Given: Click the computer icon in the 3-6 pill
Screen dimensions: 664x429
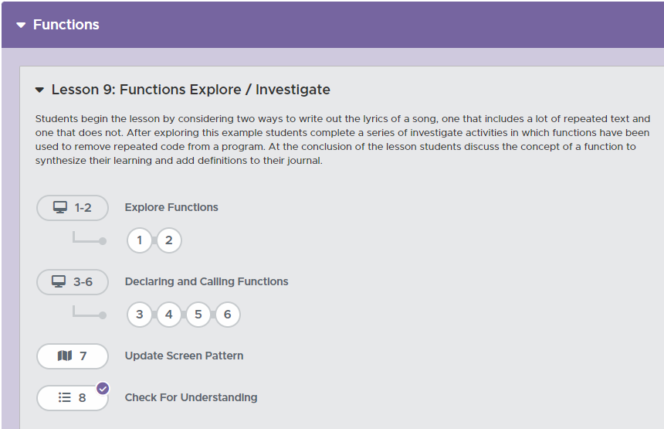Looking at the screenshot, I should 59,281.
